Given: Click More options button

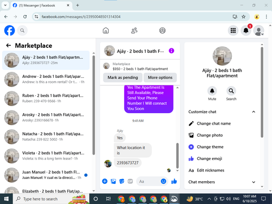Looking at the screenshot, I should [x=160, y=77].
